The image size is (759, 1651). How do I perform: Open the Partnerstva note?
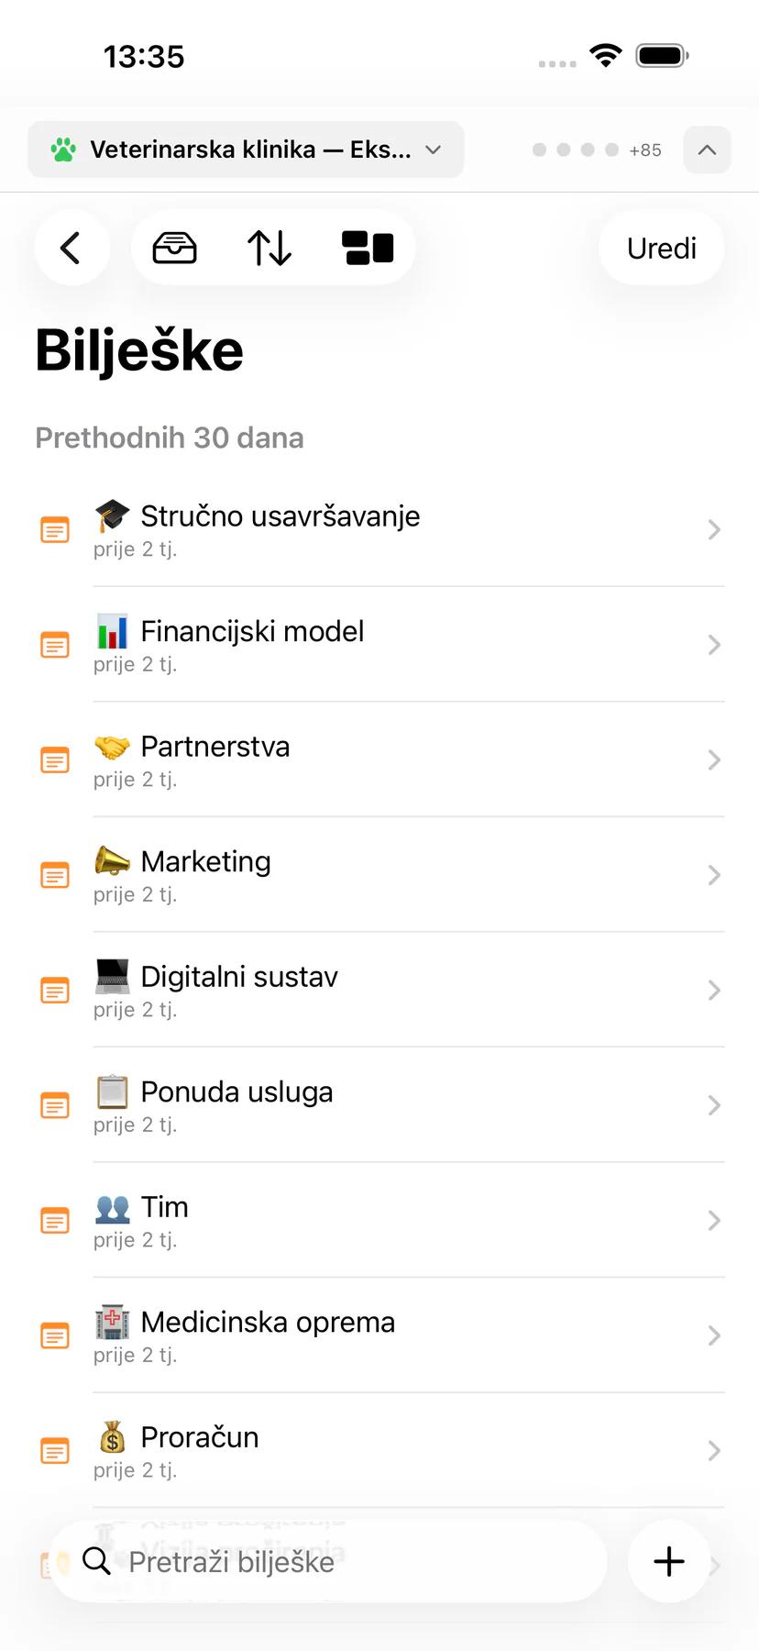pyautogui.click(x=380, y=759)
